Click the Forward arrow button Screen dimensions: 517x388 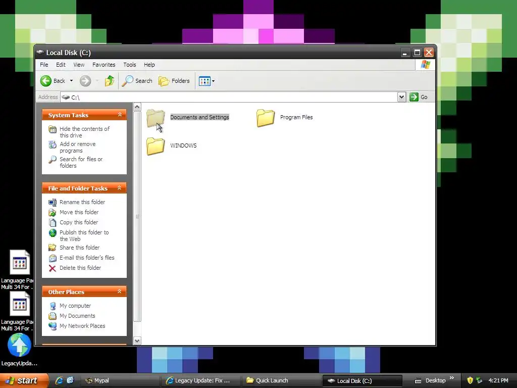click(x=85, y=81)
